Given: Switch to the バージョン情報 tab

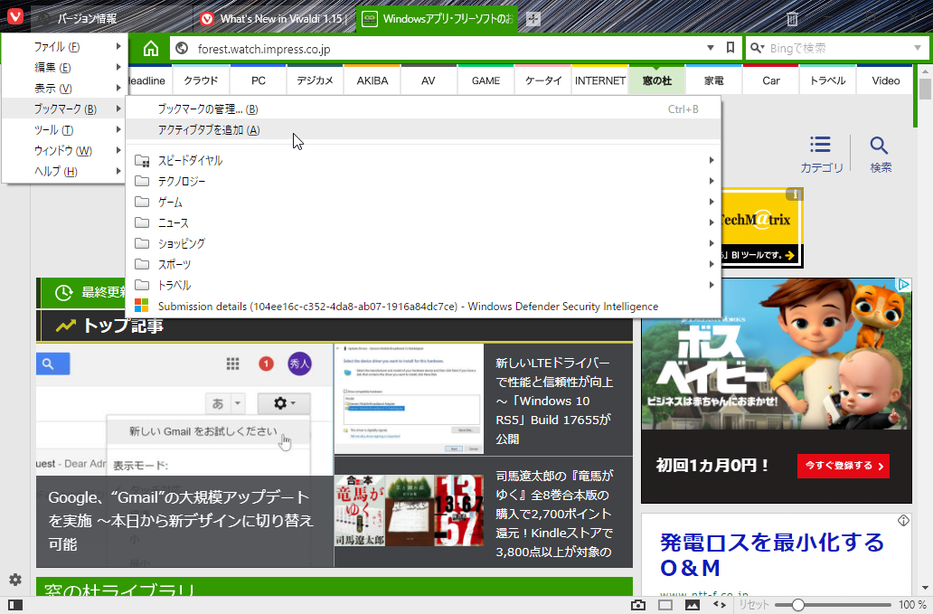Looking at the screenshot, I should click(x=111, y=19).
